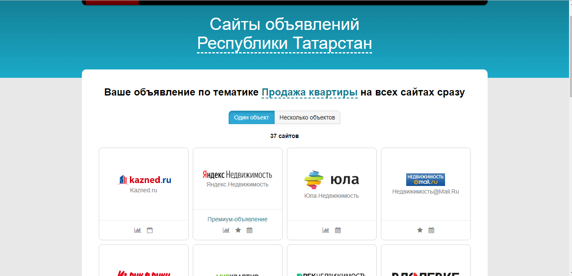This screenshot has height=276, width=572.
Task: Click the 'Юла.Недвижимость' caption text
Action: 332,195
